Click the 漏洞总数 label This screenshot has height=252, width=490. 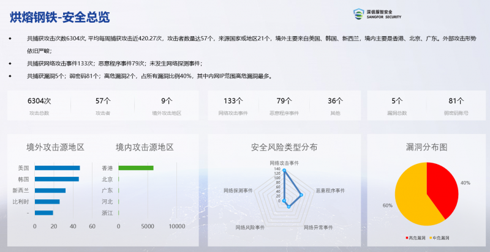tap(397, 113)
